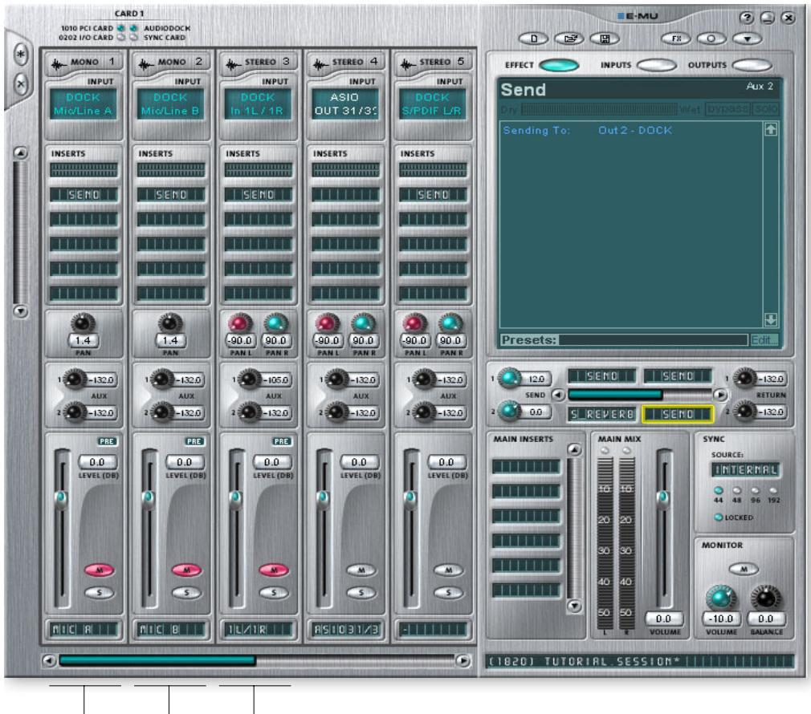Screen dimensions: 811x714
Task: Click the Mono 1 pan knob
Action: (x=83, y=323)
